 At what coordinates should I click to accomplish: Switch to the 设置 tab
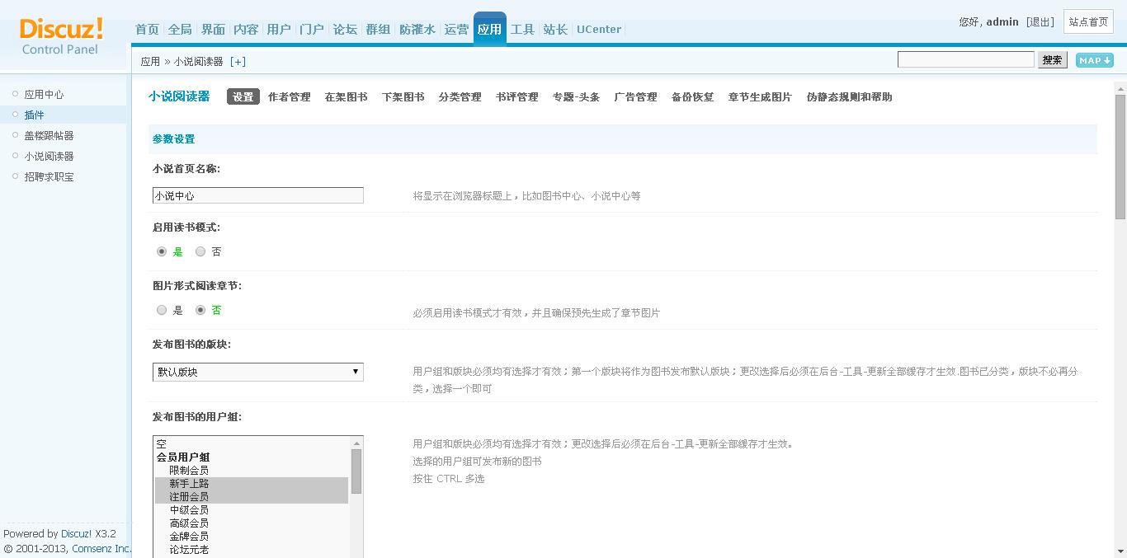pyautogui.click(x=243, y=97)
